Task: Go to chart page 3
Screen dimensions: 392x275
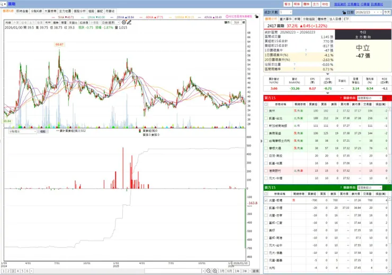Action: 13,271
